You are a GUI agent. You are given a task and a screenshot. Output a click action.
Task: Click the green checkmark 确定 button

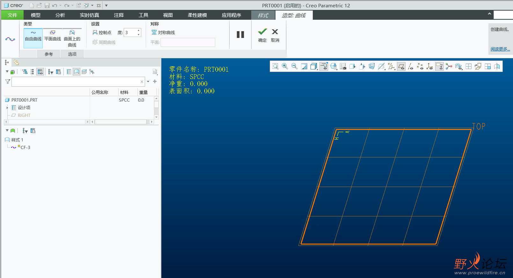pos(262,35)
